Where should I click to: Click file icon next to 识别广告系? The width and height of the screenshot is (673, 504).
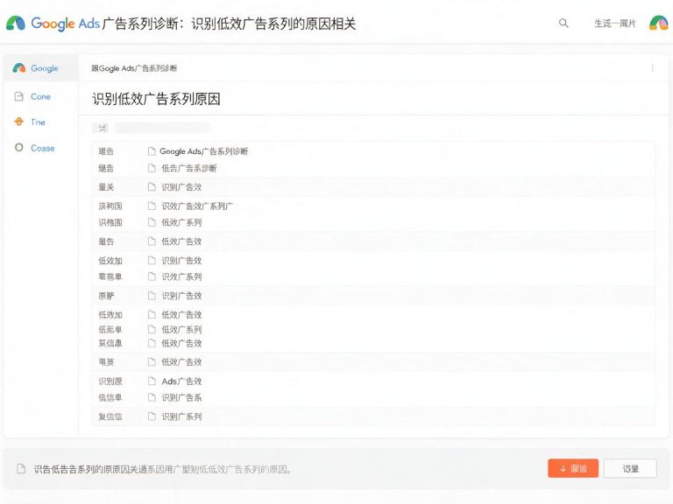click(152, 397)
